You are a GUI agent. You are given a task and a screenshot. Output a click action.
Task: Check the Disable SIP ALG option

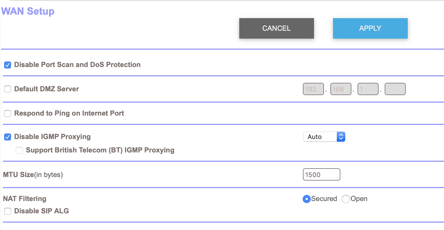pyautogui.click(x=7, y=211)
